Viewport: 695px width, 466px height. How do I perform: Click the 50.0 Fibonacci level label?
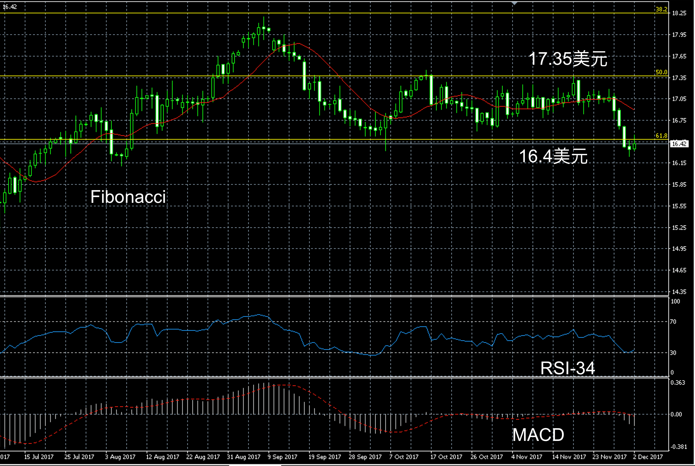tap(661, 72)
